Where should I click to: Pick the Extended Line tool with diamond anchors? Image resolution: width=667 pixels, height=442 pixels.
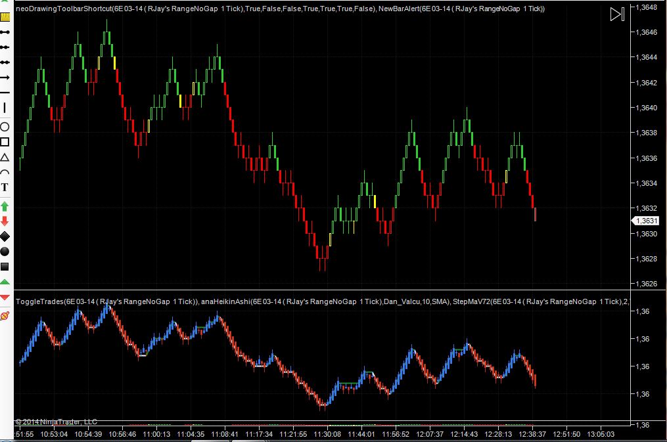(x=5, y=62)
